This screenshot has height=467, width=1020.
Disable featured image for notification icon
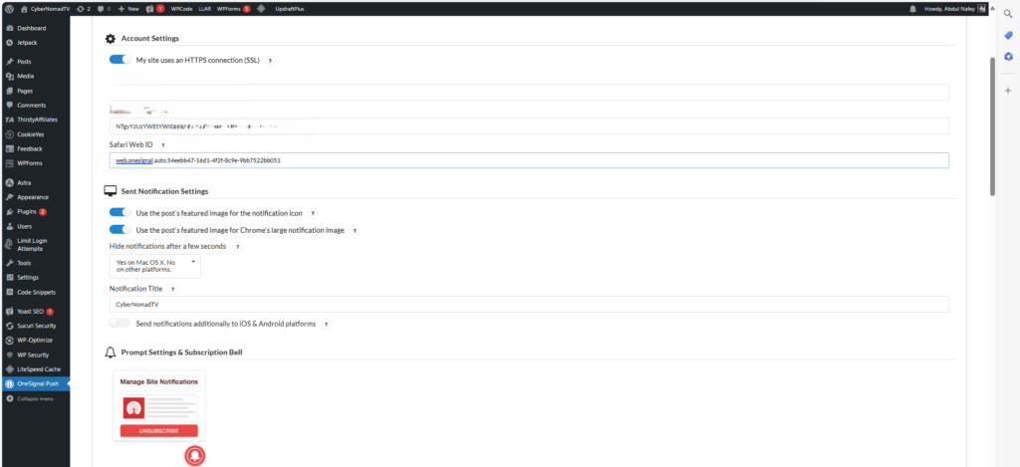[120, 212]
